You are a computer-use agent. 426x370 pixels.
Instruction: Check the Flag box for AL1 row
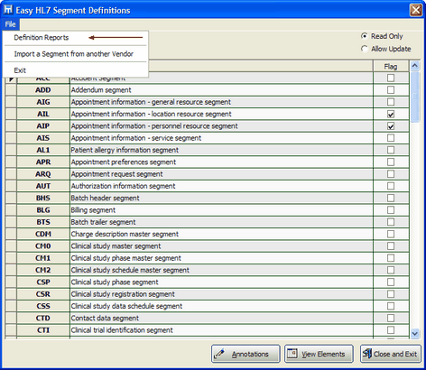391,150
